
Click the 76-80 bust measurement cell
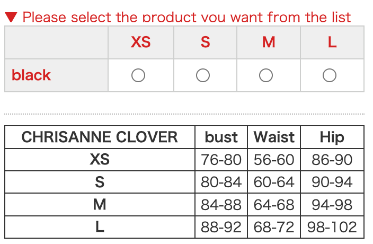pos(221,160)
